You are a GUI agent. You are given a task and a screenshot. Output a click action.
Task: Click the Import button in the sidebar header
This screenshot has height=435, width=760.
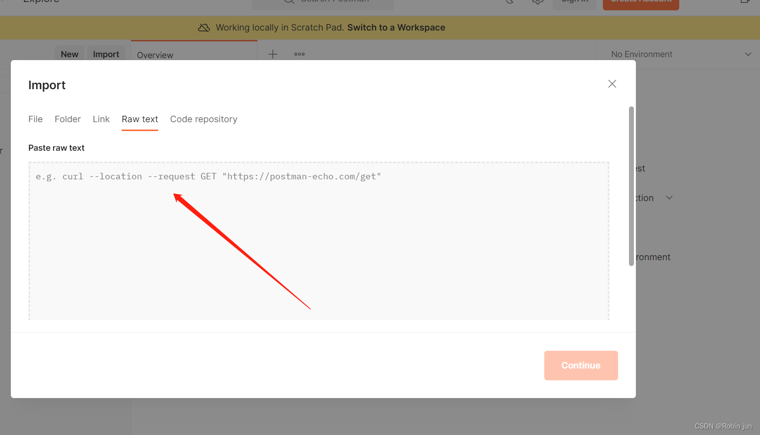106,54
